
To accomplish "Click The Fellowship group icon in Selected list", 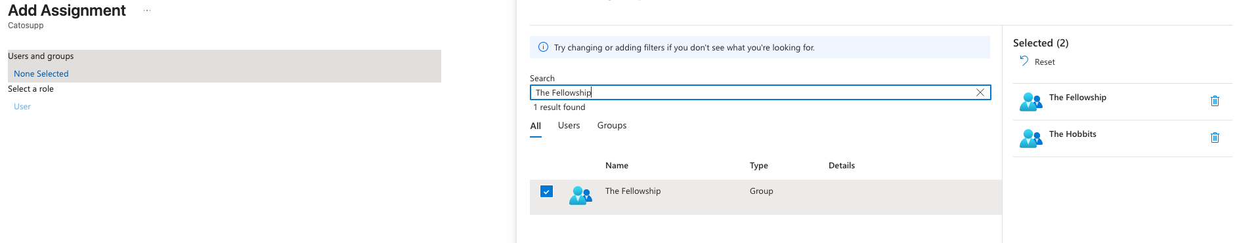I will 1031,102.
